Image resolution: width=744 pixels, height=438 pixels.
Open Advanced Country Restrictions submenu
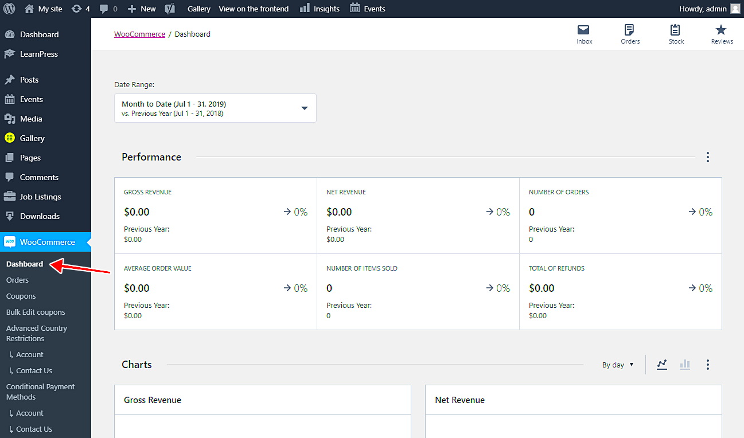click(x=37, y=333)
